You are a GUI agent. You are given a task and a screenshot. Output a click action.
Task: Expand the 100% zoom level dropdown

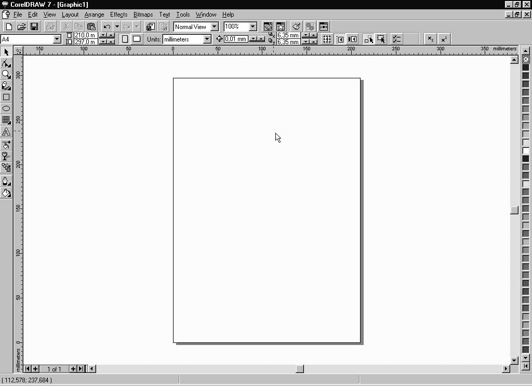tap(253, 26)
